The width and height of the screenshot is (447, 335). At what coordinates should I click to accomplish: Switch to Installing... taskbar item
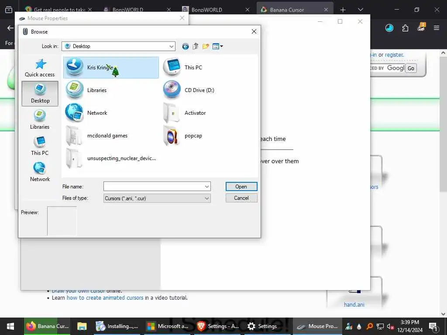click(x=117, y=326)
